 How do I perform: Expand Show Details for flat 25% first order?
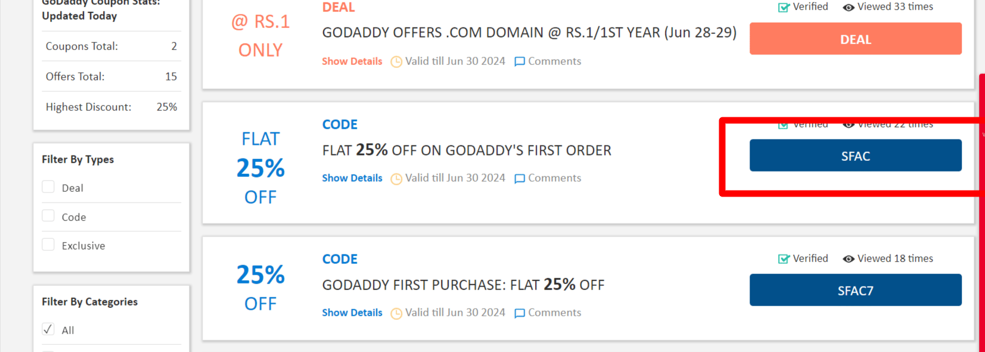click(352, 178)
